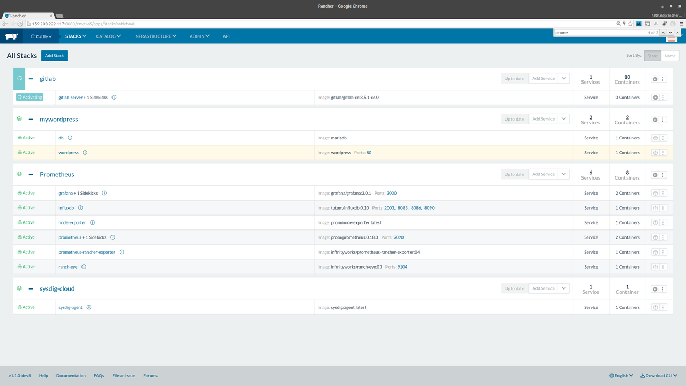Image resolution: width=686 pixels, height=386 pixels.
Task: Open info for the gitlab-server service
Action: click(114, 98)
